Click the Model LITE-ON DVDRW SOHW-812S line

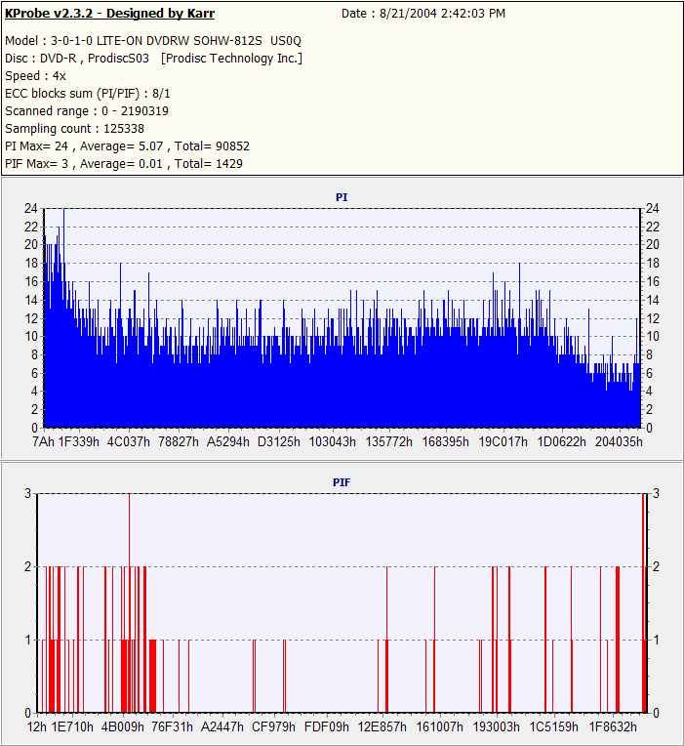pyautogui.click(x=153, y=41)
